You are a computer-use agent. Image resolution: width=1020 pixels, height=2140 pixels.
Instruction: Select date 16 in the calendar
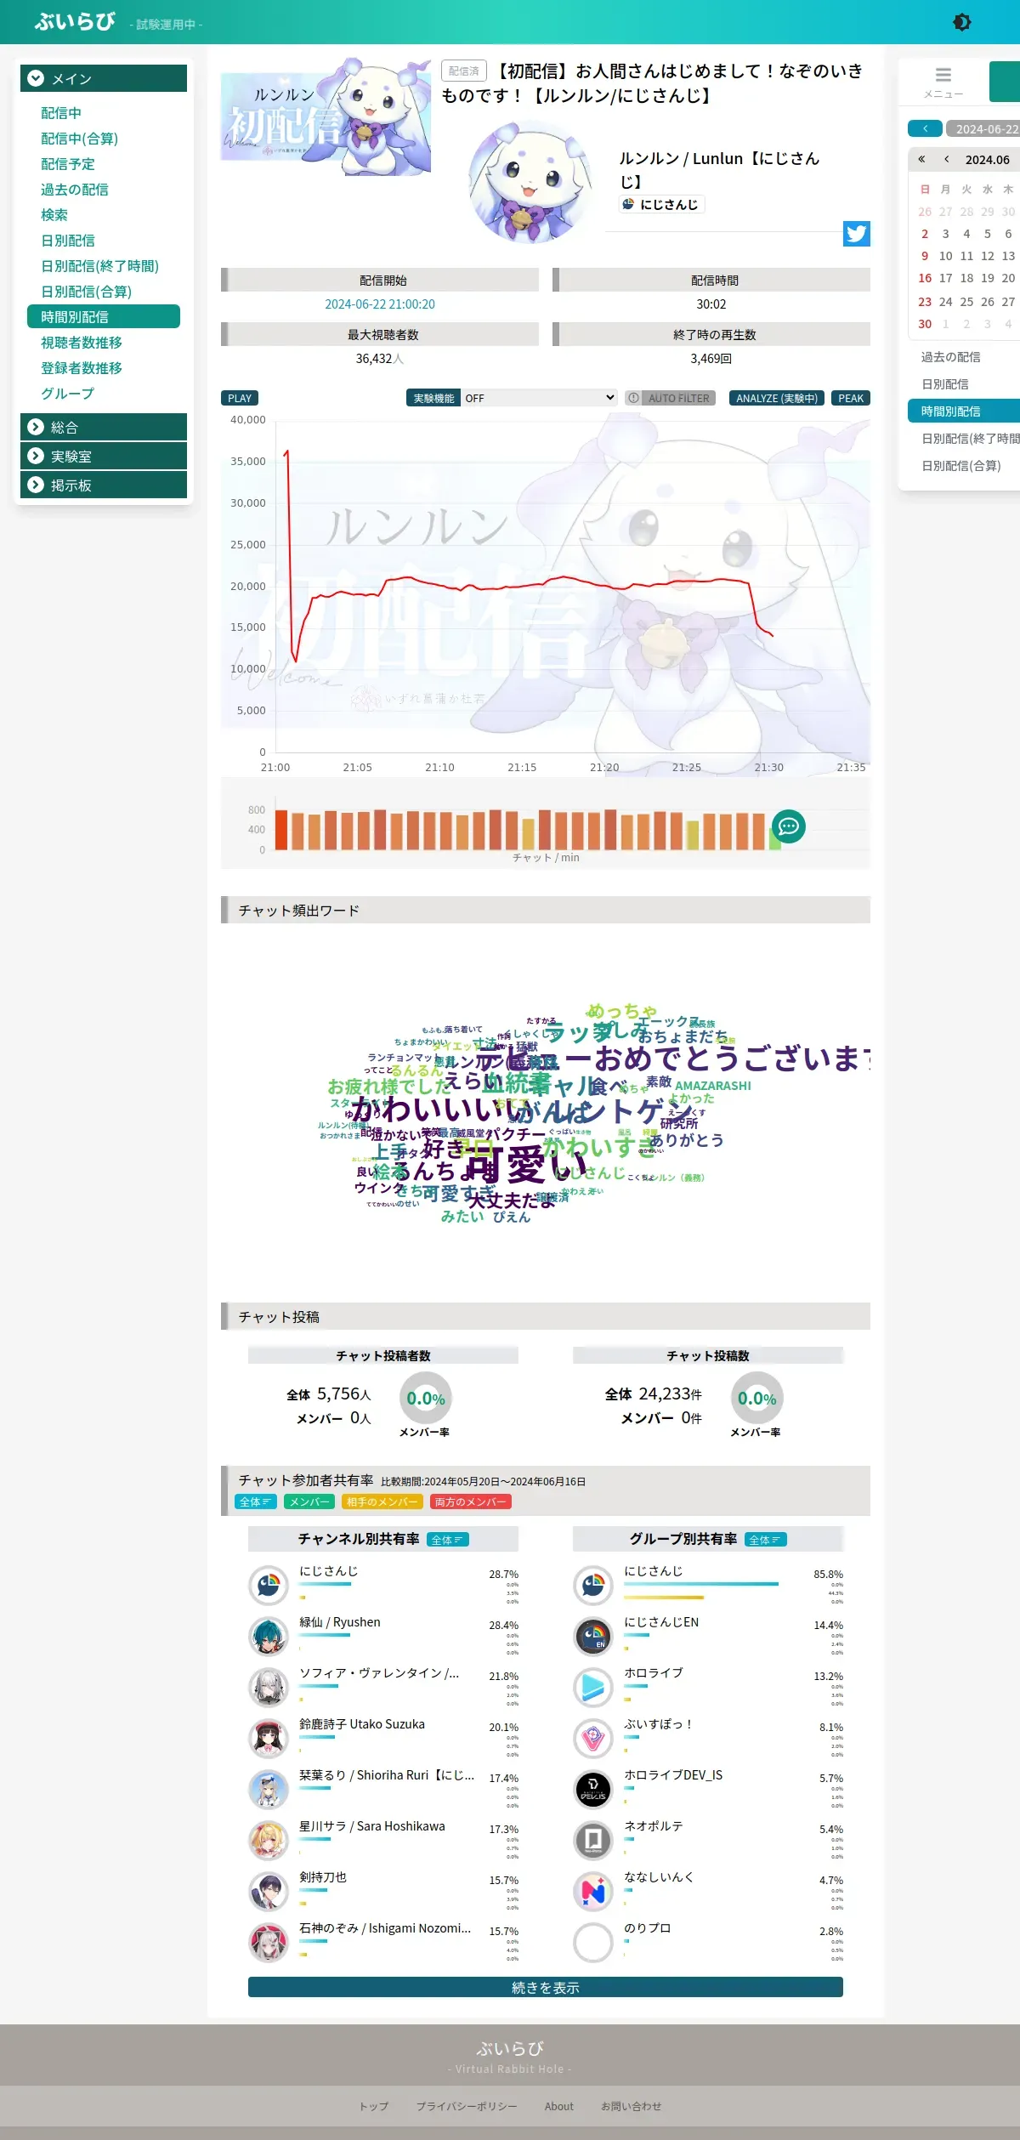click(925, 278)
